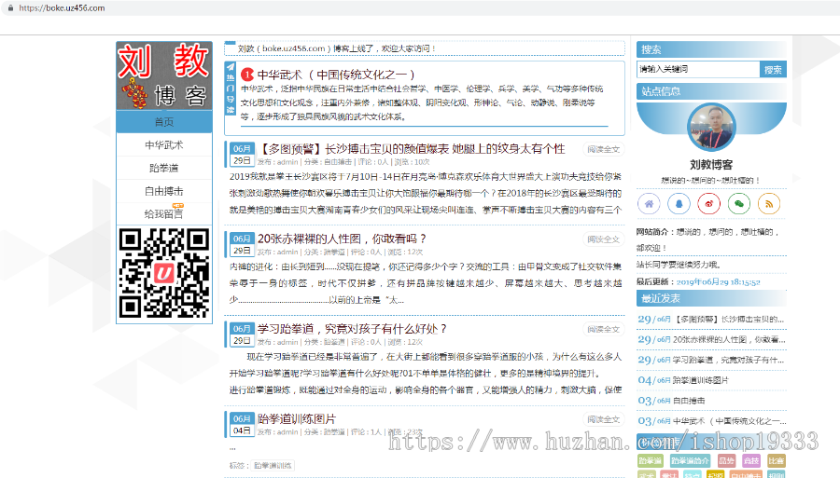The height and width of the screenshot is (478, 840).
Task: Read full text of 跆拳道训练图片 post
Action: coord(603,419)
